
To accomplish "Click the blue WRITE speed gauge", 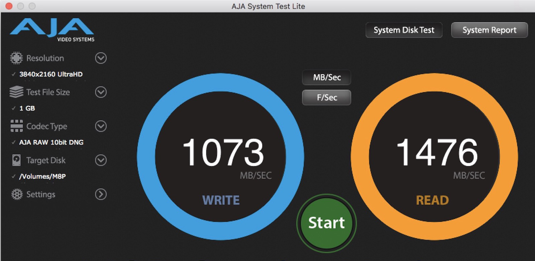I will coord(221,156).
